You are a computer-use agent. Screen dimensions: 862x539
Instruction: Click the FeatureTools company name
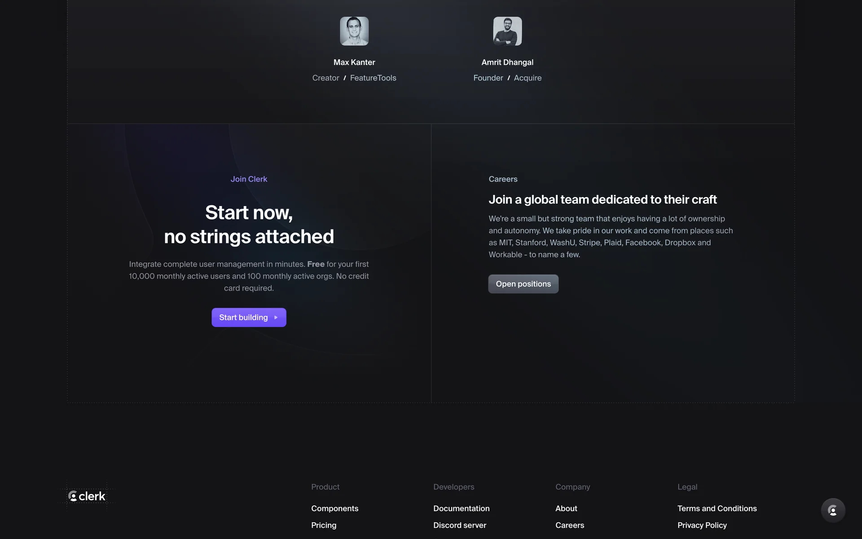[x=373, y=78]
